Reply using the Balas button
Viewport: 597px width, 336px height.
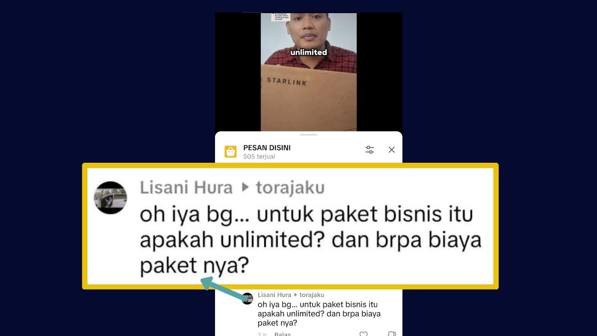click(282, 334)
